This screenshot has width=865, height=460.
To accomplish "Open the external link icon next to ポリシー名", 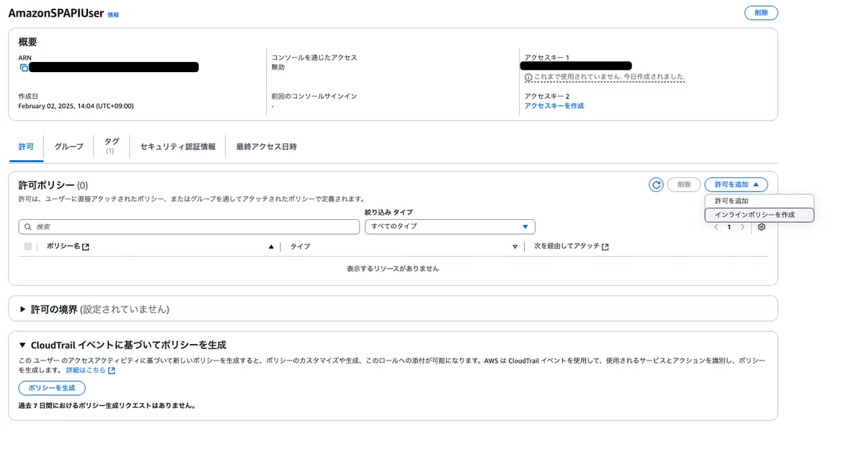I will click(86, 247).
